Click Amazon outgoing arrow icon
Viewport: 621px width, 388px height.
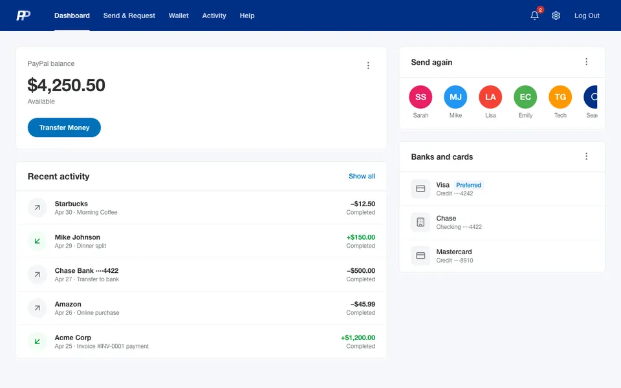pyautogui.click(x=38, y=308)
